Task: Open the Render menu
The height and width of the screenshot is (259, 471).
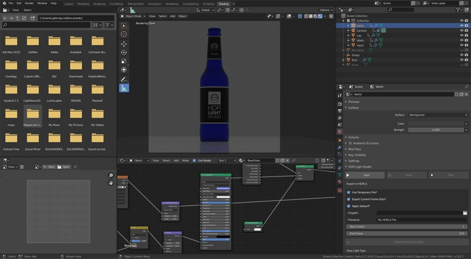Action: coord(29,3)
